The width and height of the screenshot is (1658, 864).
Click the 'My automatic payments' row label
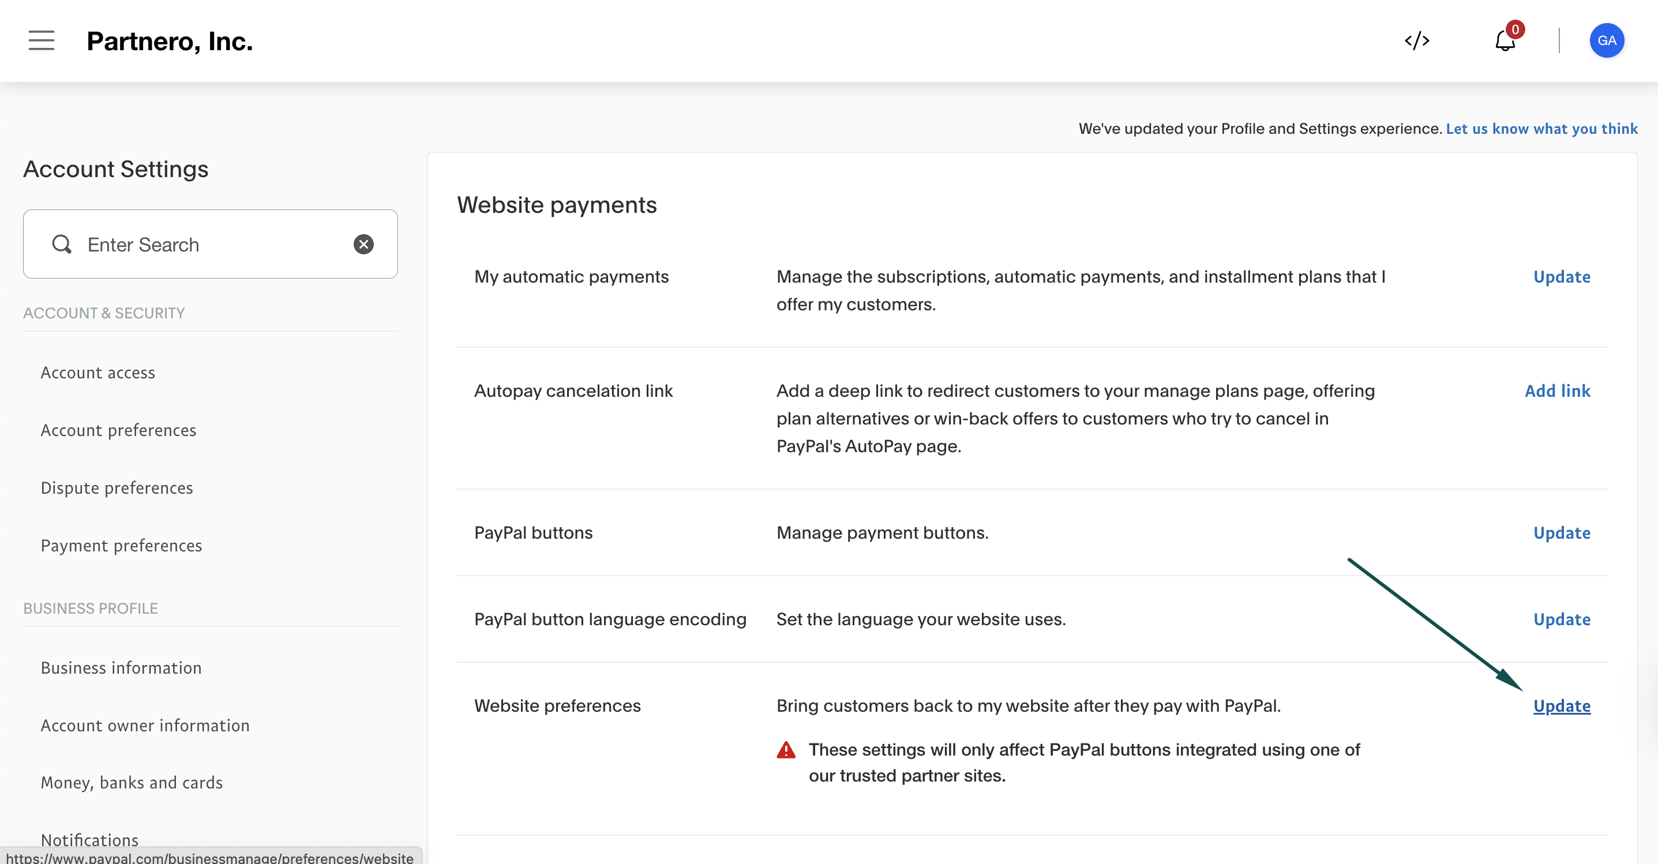point(572,277)
